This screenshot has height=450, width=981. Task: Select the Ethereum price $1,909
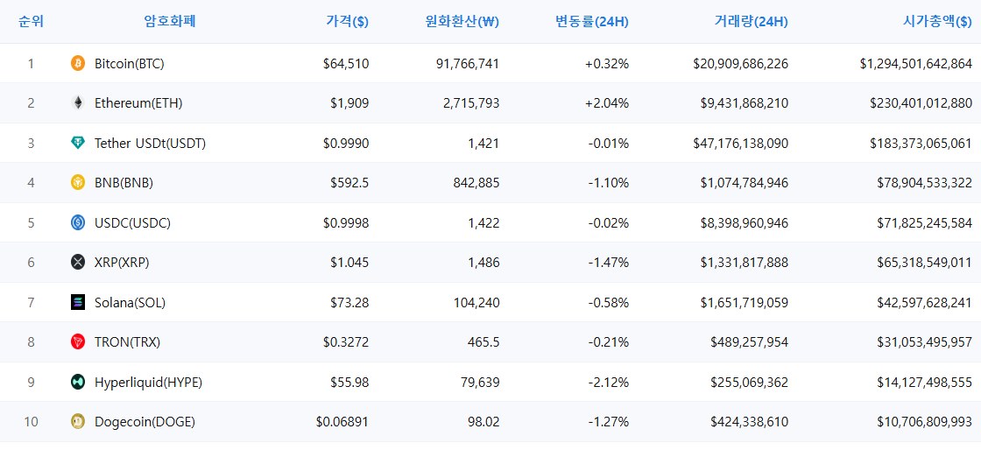pos(349,103)
